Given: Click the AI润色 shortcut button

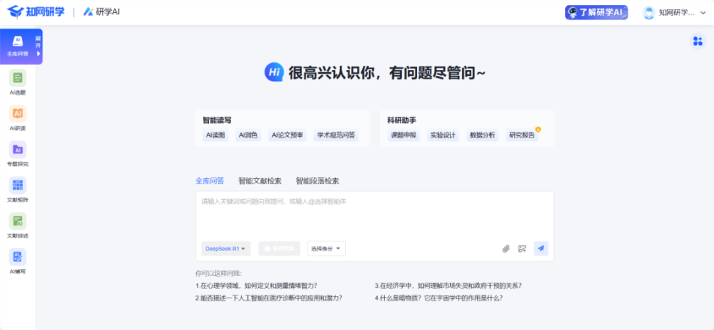Looking at the screenshot, I should pos(248,135).
